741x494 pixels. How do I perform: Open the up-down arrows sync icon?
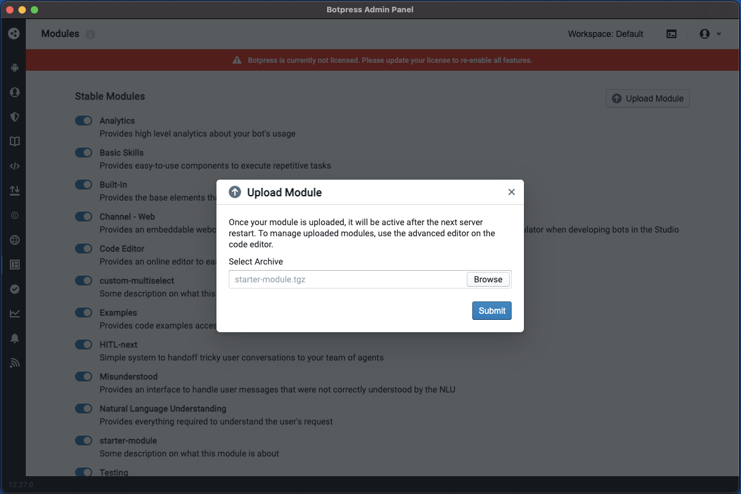click(x=15, y=191)
